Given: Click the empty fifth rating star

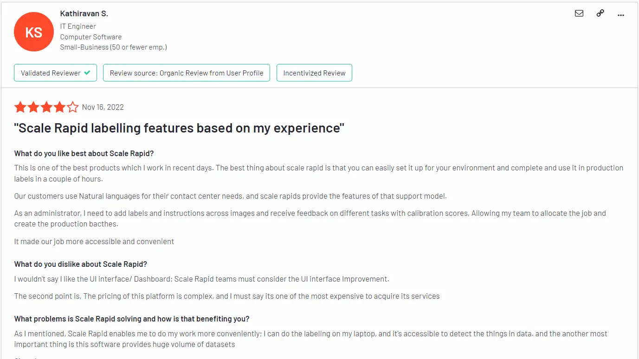Looking at the screenshot, I should coord(72,107).
